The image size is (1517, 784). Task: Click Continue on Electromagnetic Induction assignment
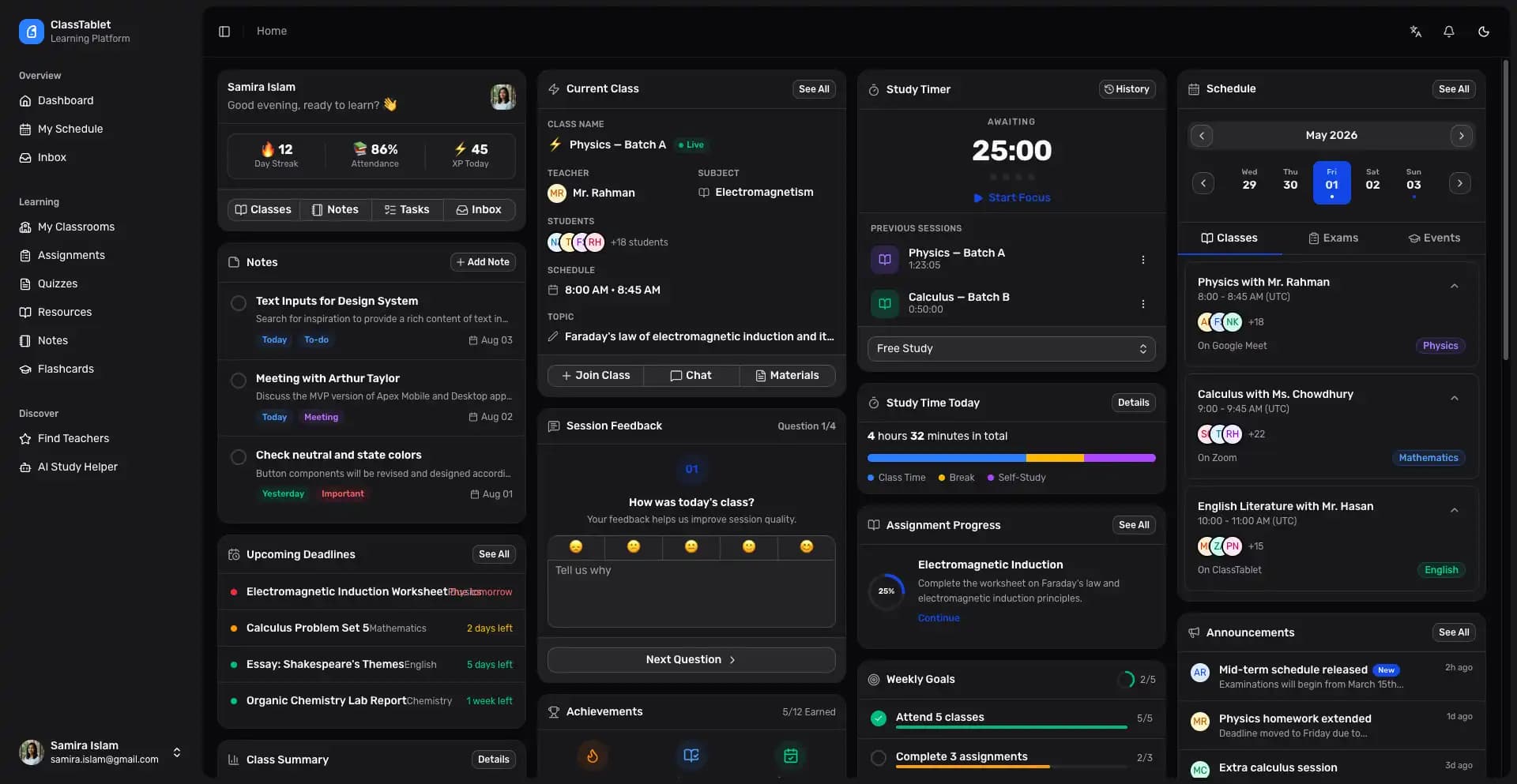(x=938, y=618)
